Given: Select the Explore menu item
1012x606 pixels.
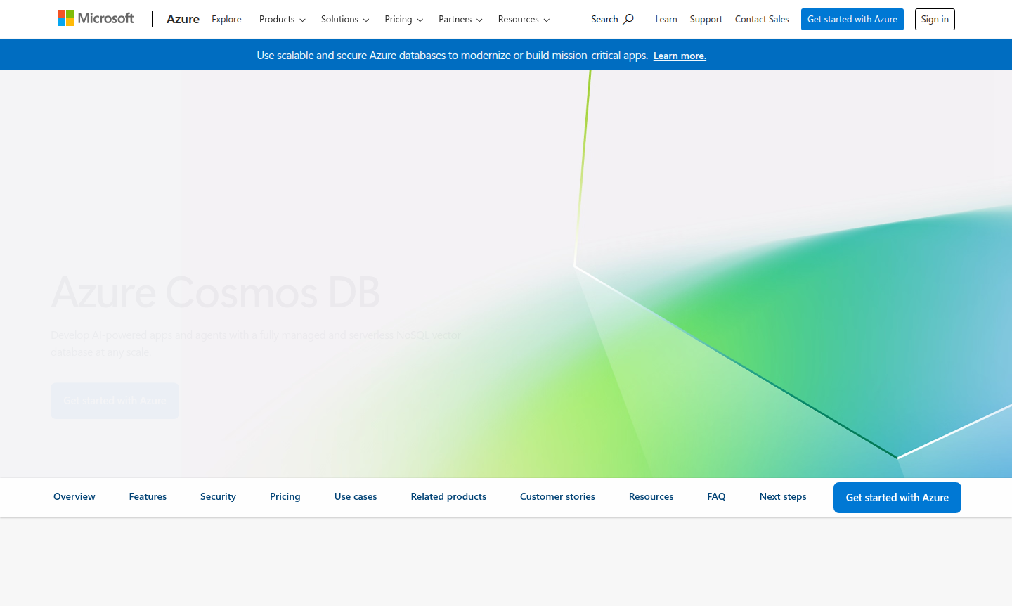Looking at the screenshot, I should point(226,19).
